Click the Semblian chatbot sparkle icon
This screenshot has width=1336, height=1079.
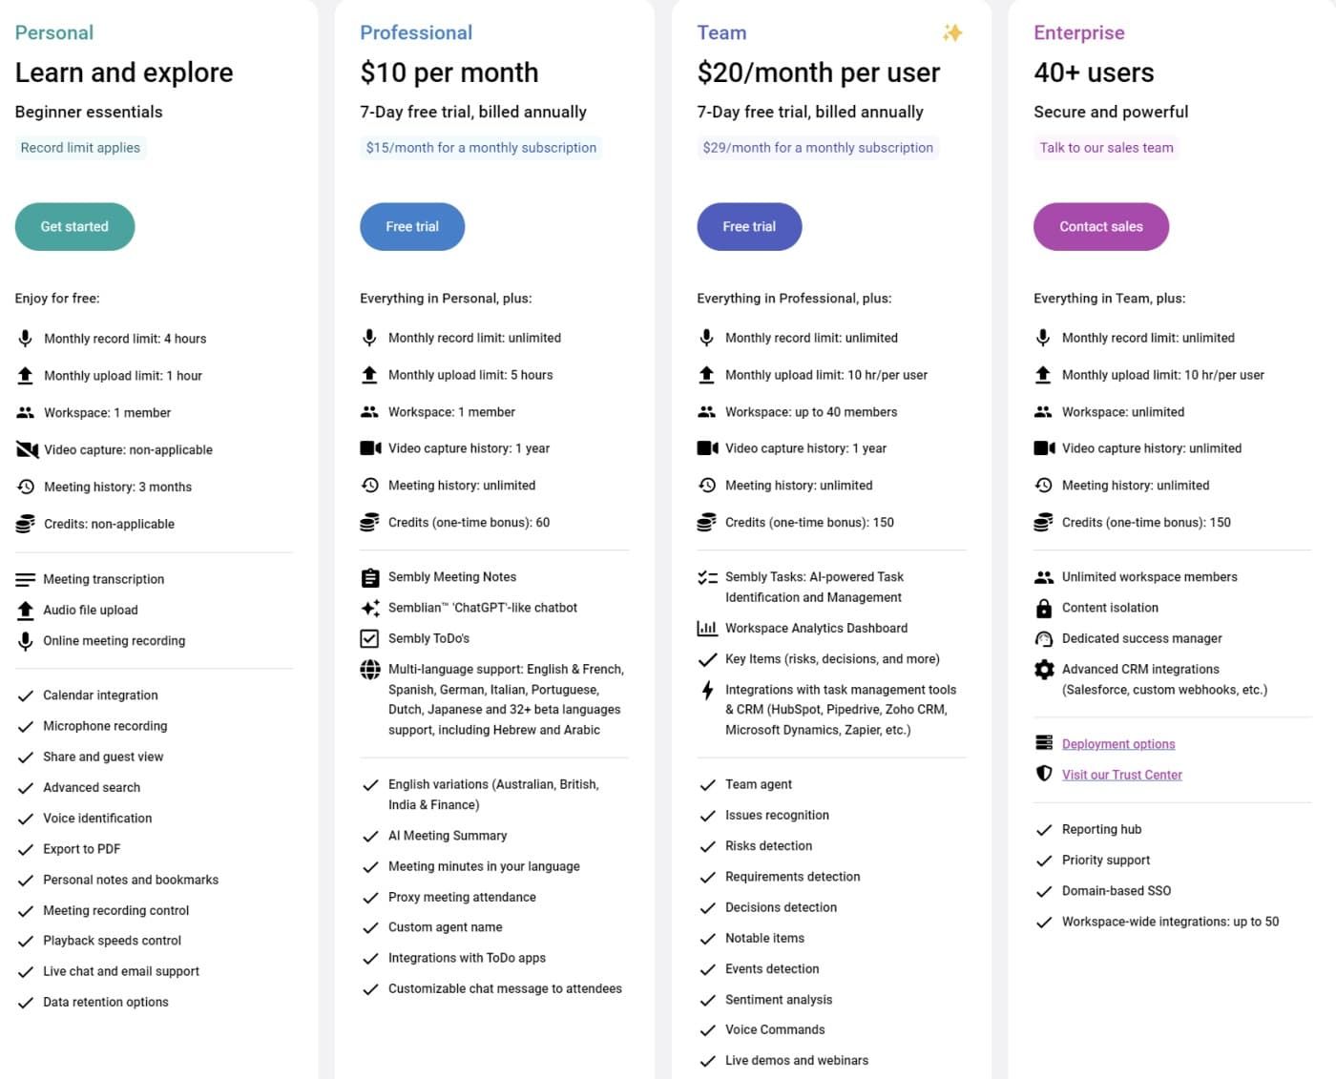368,607
